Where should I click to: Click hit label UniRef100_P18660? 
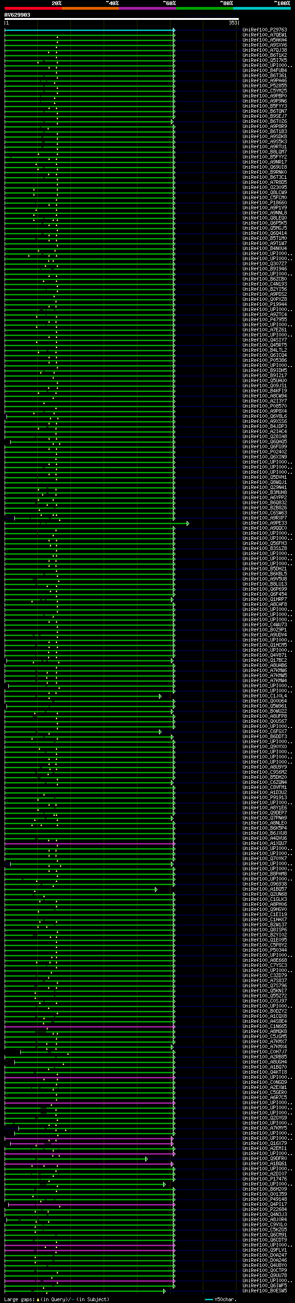click(x=265, y=203)
